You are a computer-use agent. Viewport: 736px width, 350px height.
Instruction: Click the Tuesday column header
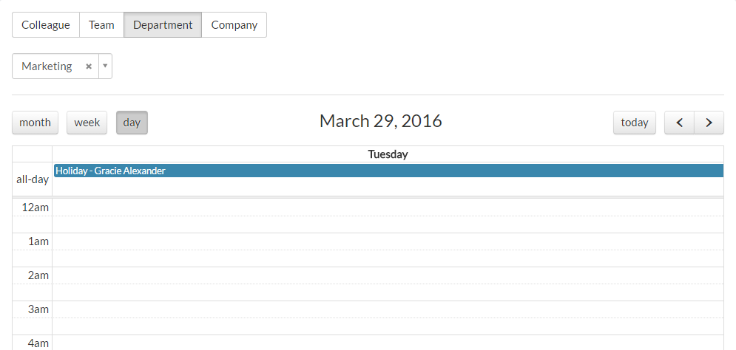click(388, 154)
